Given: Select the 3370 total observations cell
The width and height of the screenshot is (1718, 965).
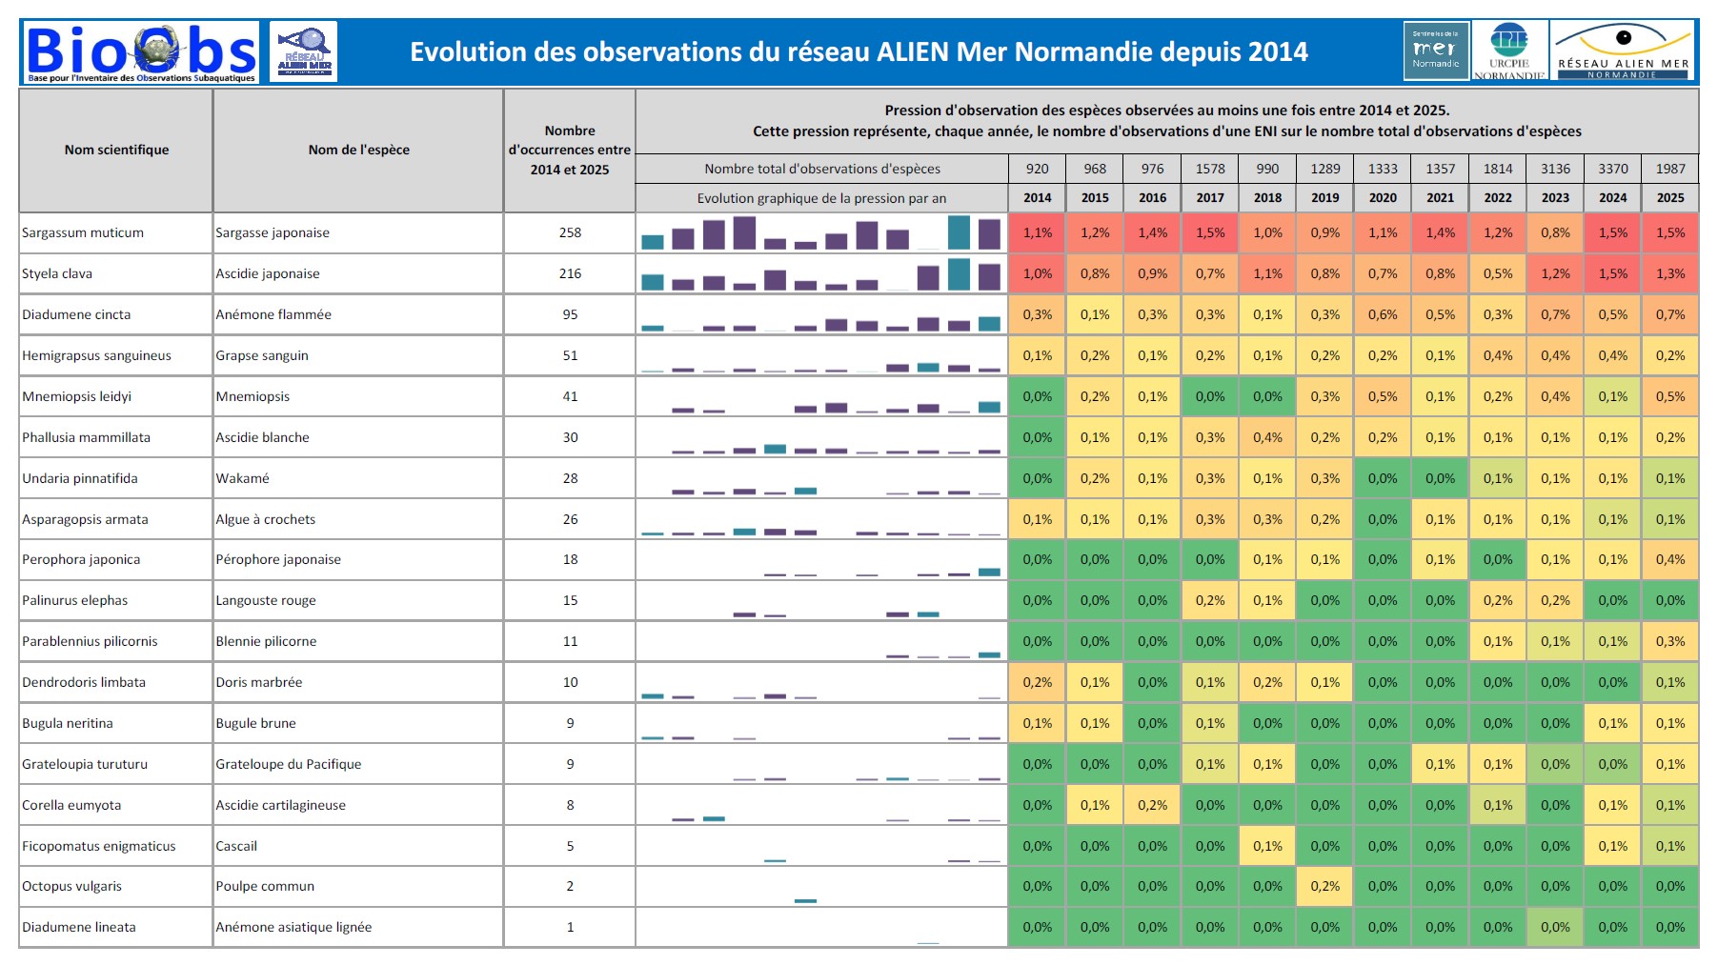Looking at the screenshot, I should [1612, 169].
